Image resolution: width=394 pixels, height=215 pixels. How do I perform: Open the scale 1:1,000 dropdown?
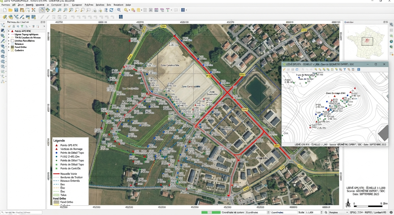[x=314, y=212]
